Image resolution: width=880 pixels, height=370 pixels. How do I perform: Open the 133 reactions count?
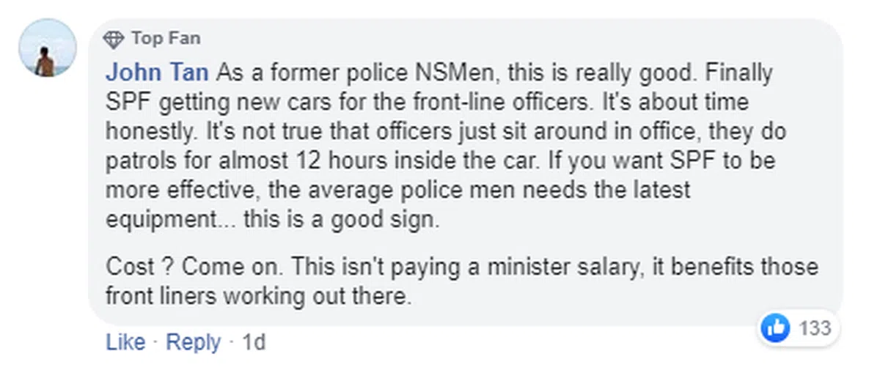click(814, 328)
